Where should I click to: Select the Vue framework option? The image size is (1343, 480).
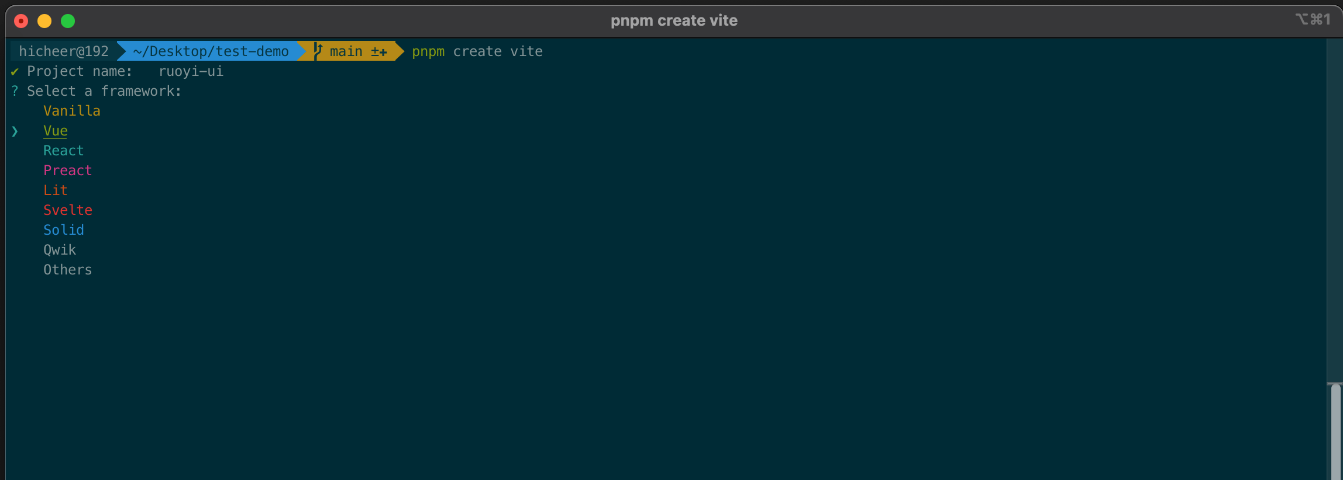(x=56, y=131)
